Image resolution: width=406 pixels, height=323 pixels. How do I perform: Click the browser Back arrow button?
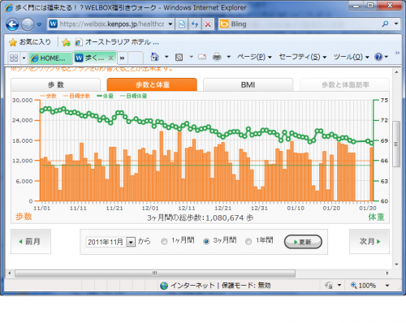click(x=12, y=24)
